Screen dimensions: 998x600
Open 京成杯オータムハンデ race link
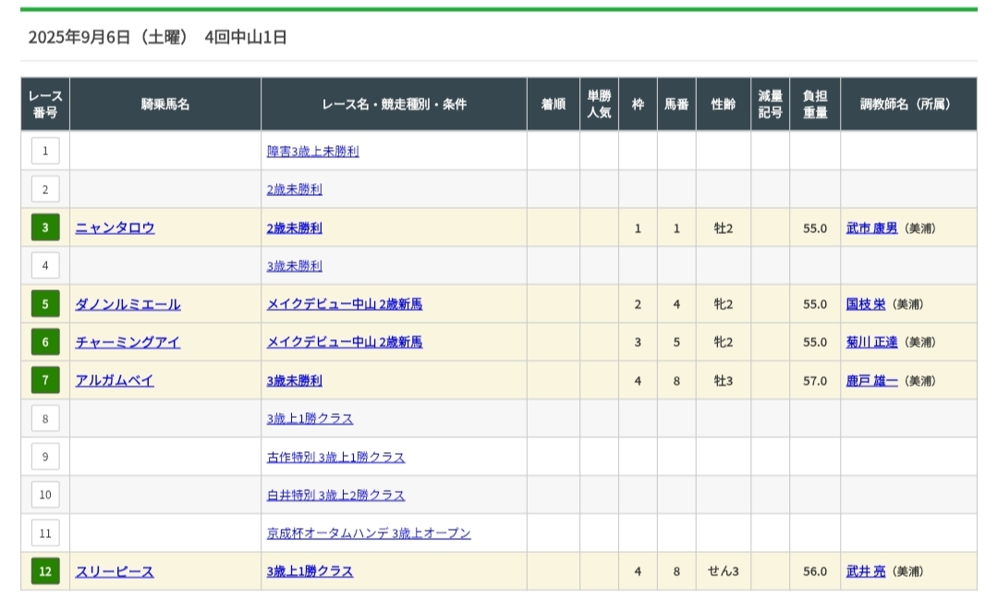coord(369,533)
